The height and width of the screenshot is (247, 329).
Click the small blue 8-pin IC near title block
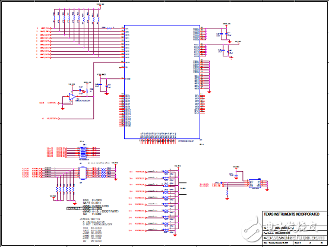pyautogui.click(x=255, y=183)
